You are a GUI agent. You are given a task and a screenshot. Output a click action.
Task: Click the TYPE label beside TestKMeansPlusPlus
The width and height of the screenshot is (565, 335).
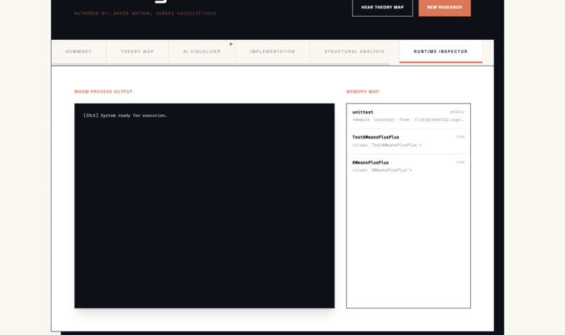460,137
